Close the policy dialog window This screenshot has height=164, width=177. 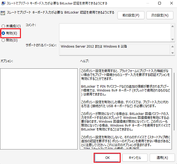coord(172,3)
